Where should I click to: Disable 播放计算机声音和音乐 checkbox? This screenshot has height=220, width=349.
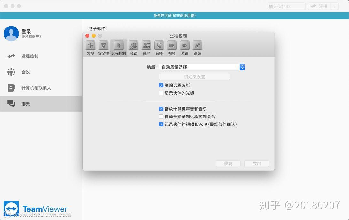(x=161, y=109)
